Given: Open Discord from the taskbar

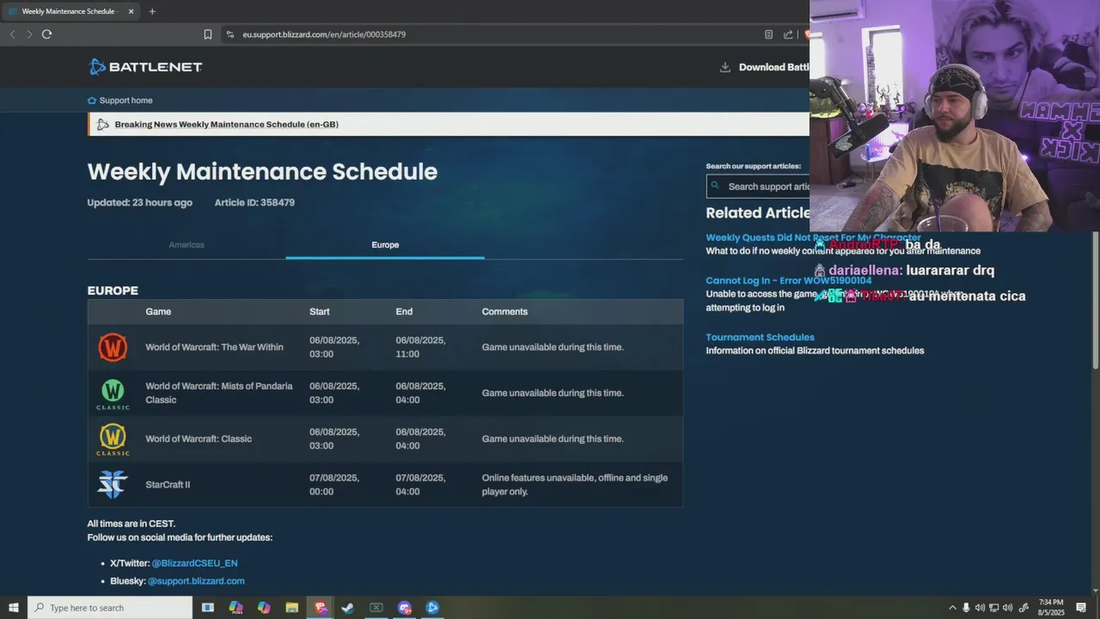Looking at the screenshot, I should click(x=405, y=608).
